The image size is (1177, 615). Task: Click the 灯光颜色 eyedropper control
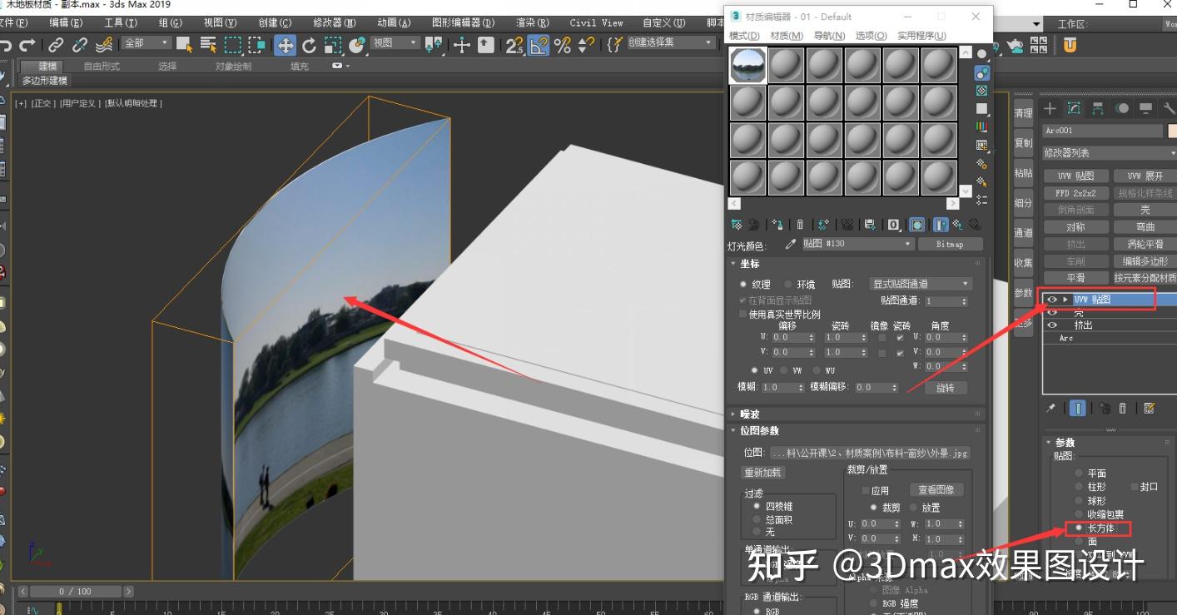coord(790,243)
